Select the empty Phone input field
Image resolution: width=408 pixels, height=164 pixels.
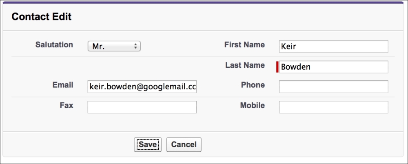pyautogui.click(x=333, y=87)
